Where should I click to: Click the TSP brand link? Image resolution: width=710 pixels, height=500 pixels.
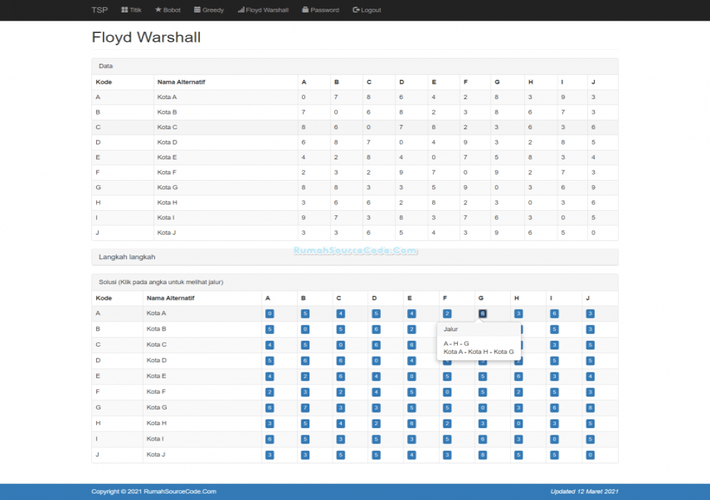pyautogui.click(x=99, y=10)
